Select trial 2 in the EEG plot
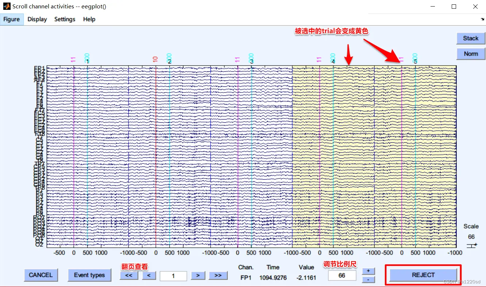 [x=169, y=157]
